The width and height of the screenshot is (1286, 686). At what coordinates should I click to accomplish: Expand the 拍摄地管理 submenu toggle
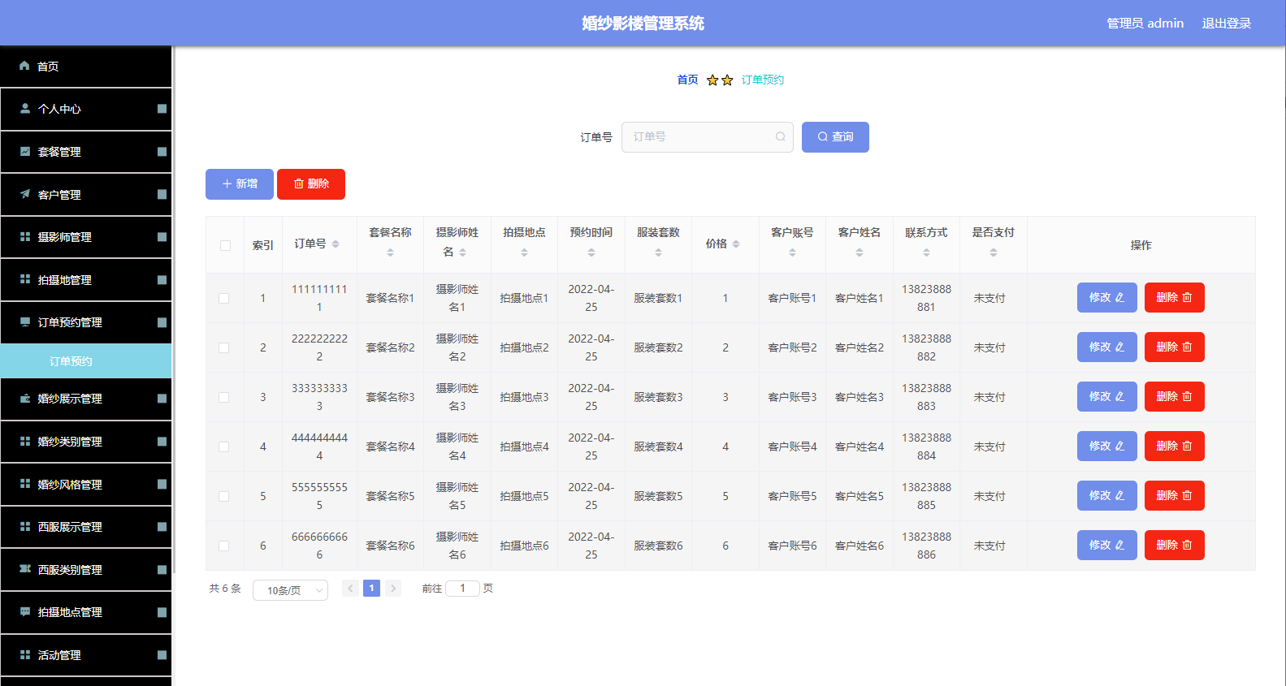(x=162, y=280)
